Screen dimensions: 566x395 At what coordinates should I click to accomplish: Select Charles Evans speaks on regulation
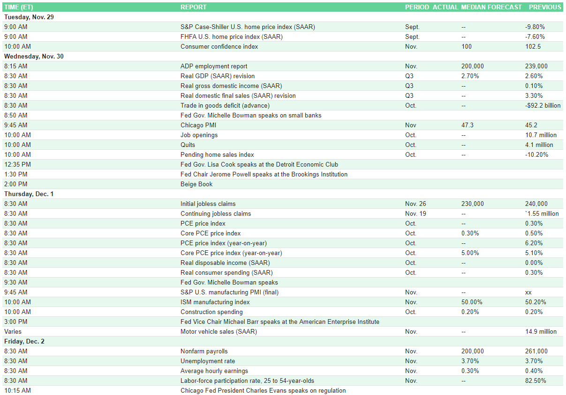[x=263, y=390]
